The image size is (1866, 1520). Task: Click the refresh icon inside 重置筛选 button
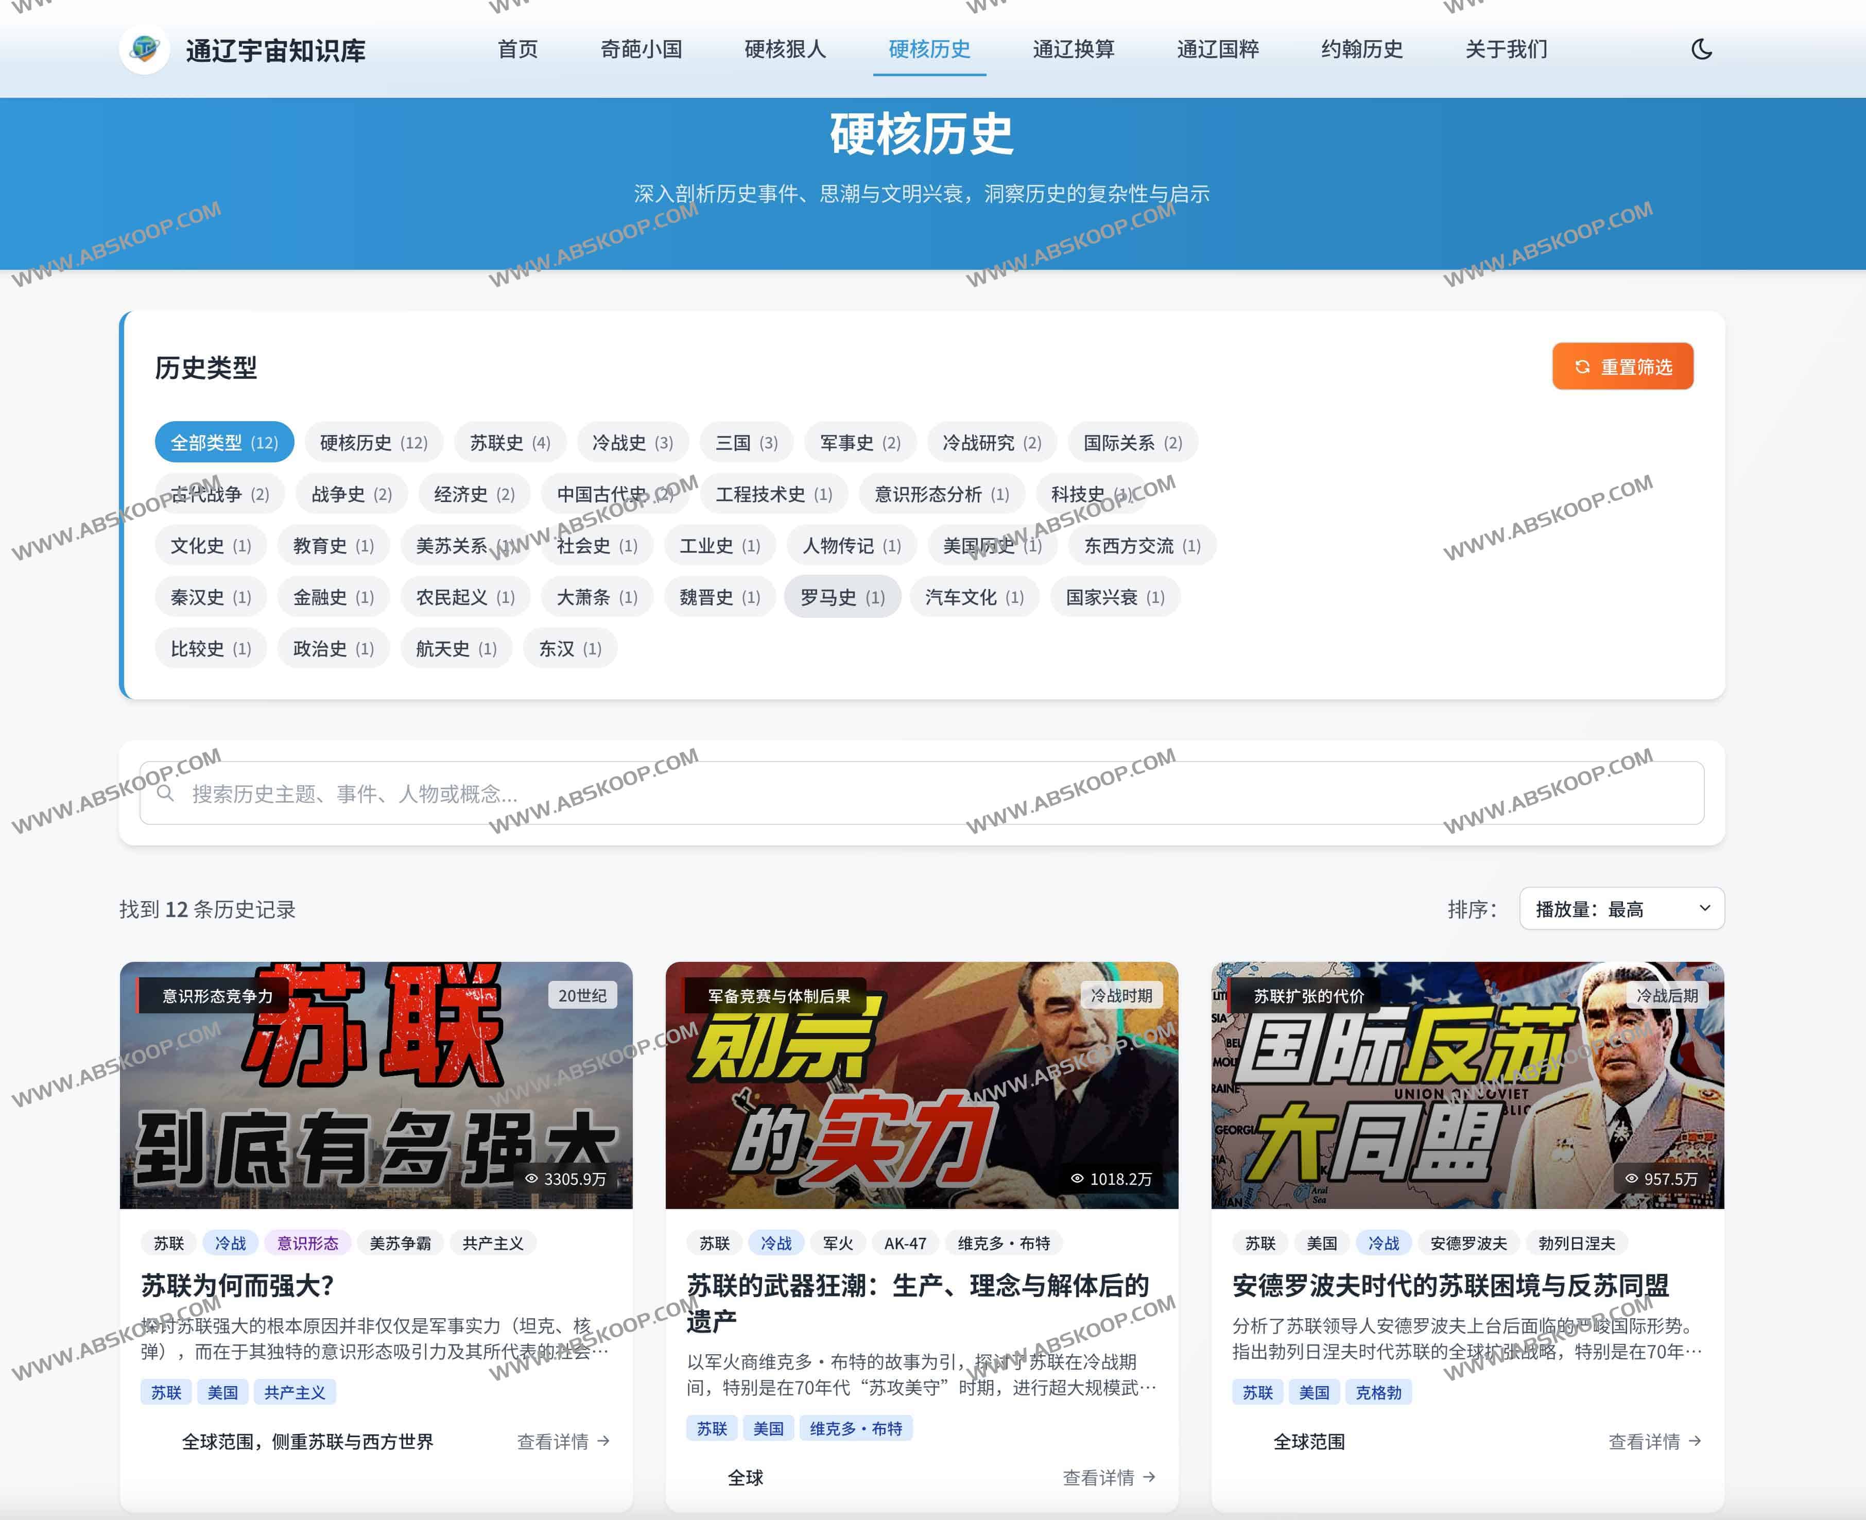click(1581, 367)
